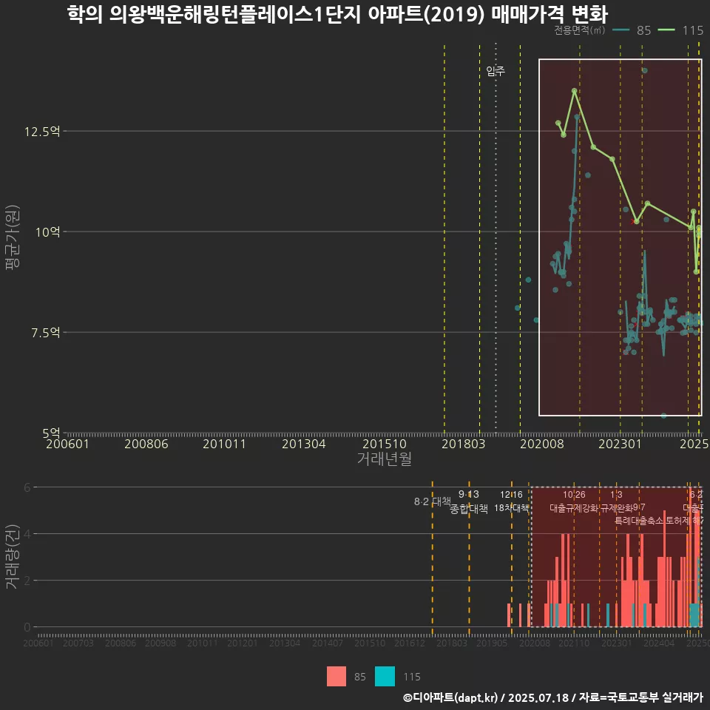Image resolution: width=710 pixels, height=710 pixels.
Task: Click the teal 85 line sample in top legend
Action: click(x=621, y=30)
